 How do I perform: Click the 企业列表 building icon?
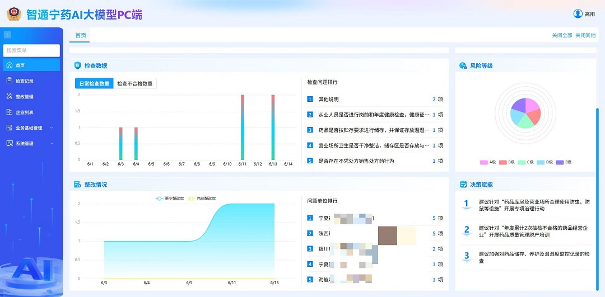point(10,112)
